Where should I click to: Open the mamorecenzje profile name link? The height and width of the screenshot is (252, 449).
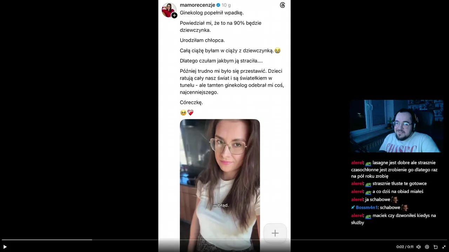coord(197,5)
